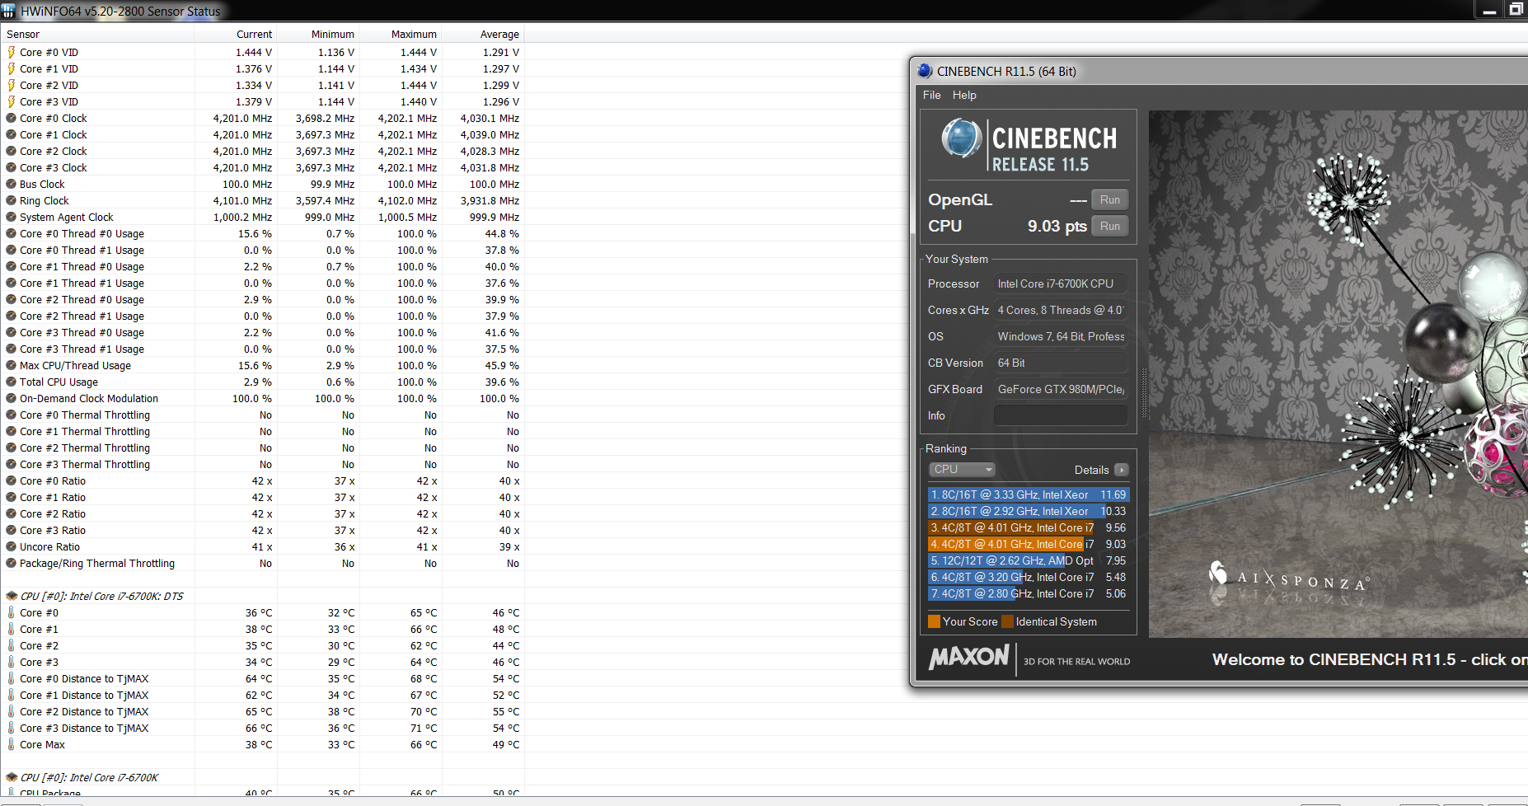Select ranking entry 3 with score 9.56
This screenshot has width=1528, height=806.
[1029, 527]
